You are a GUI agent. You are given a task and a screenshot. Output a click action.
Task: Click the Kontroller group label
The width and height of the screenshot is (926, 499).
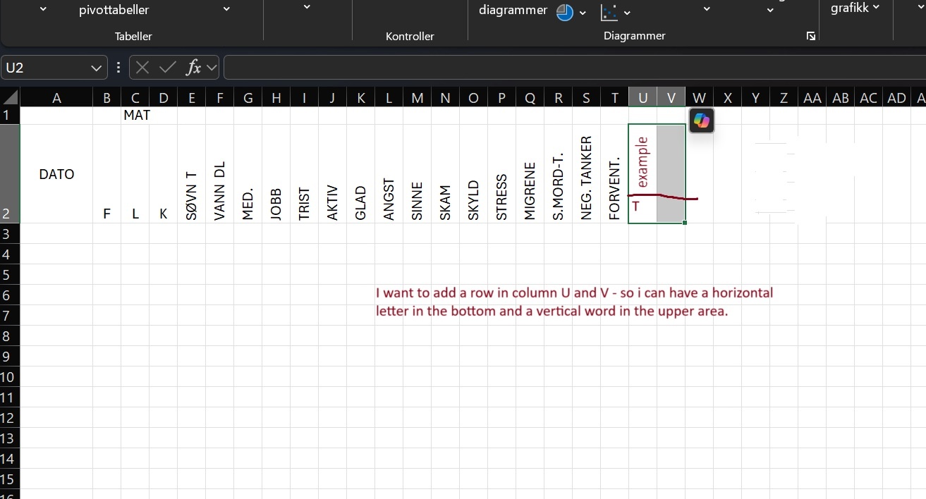coord(410,36)
